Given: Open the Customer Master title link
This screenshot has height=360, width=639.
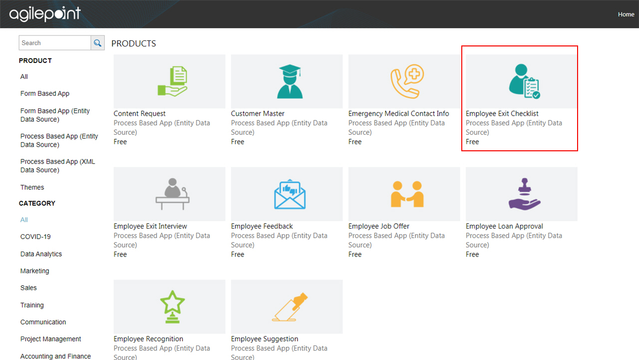Looking at the screenshot, I should [258, 113].
